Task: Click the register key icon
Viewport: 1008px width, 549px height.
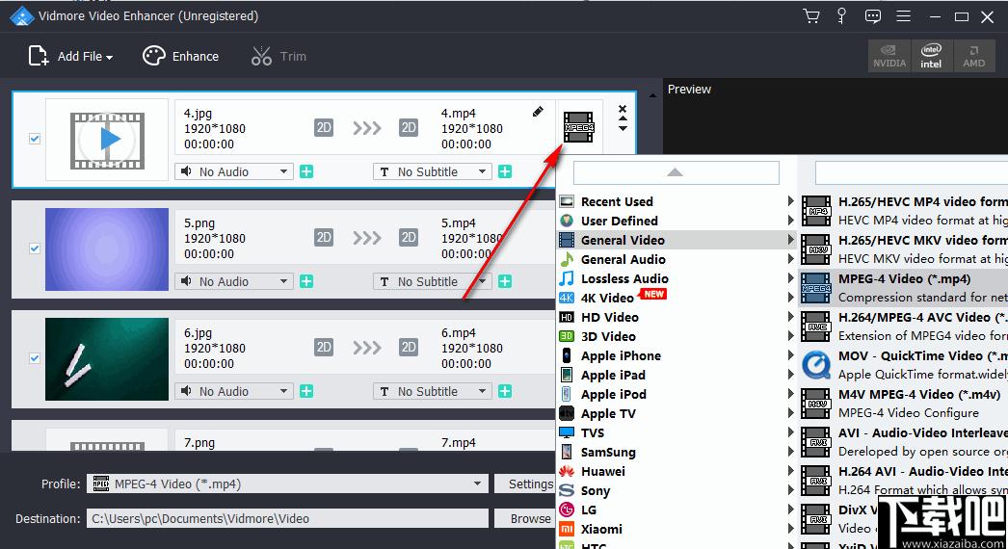Action: [x=841, y=16]
